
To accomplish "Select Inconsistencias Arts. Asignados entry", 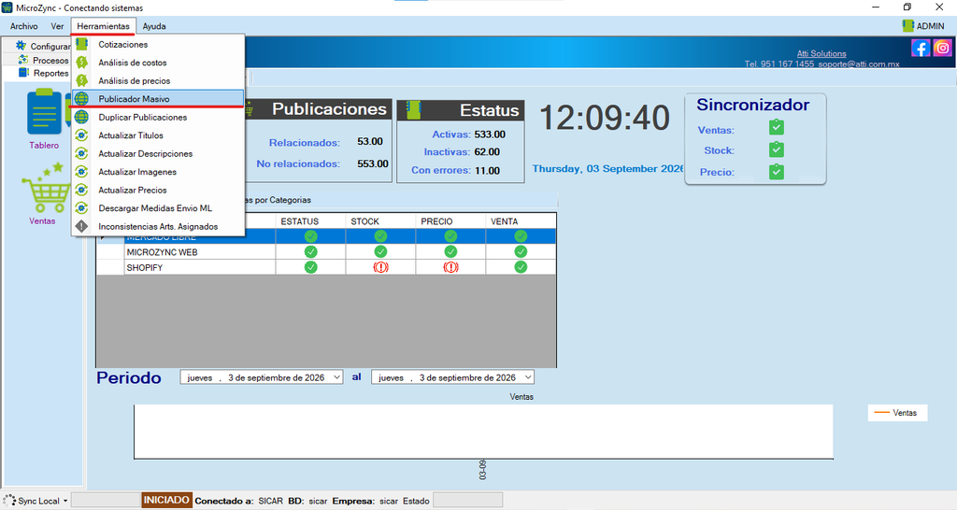I will [157, 226].
